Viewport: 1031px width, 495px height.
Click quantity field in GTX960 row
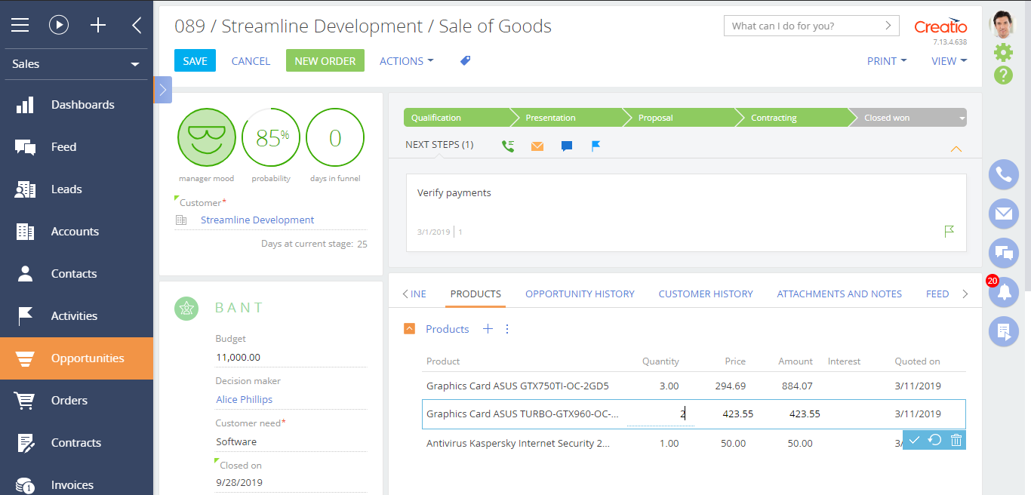pyautogui.click(x=660, y=414)
